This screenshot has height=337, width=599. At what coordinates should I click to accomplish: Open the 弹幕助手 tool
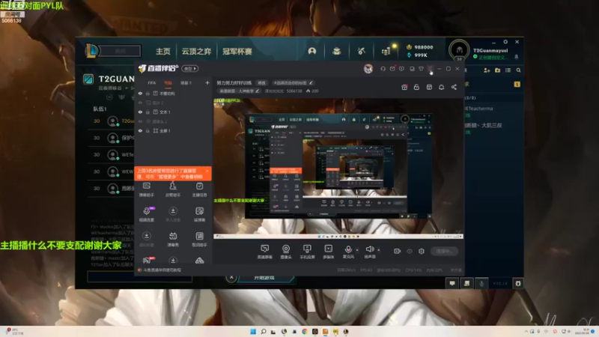(146, 189)
